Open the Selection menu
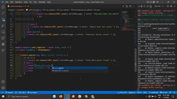The image size is (177, 99). (x=19, y=2)
